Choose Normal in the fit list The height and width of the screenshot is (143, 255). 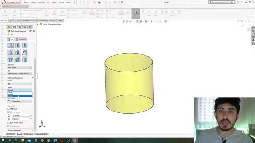[20, 94]
